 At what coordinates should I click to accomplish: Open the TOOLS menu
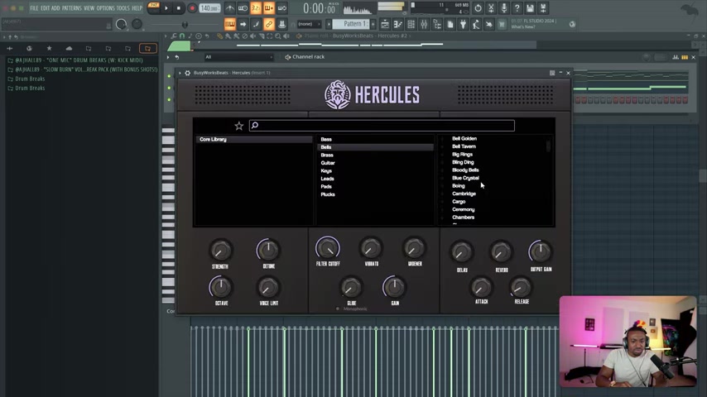click(x=123, y=8)
